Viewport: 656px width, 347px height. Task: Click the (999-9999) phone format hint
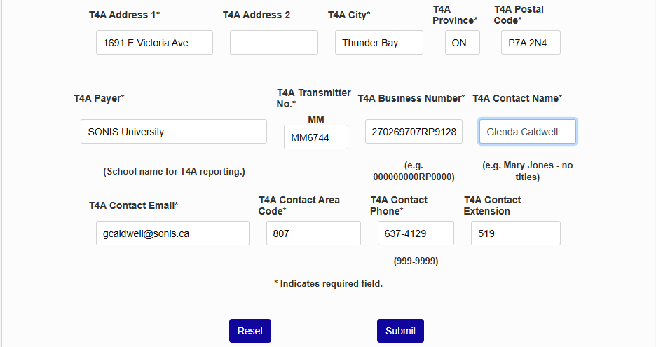(416, 261)
